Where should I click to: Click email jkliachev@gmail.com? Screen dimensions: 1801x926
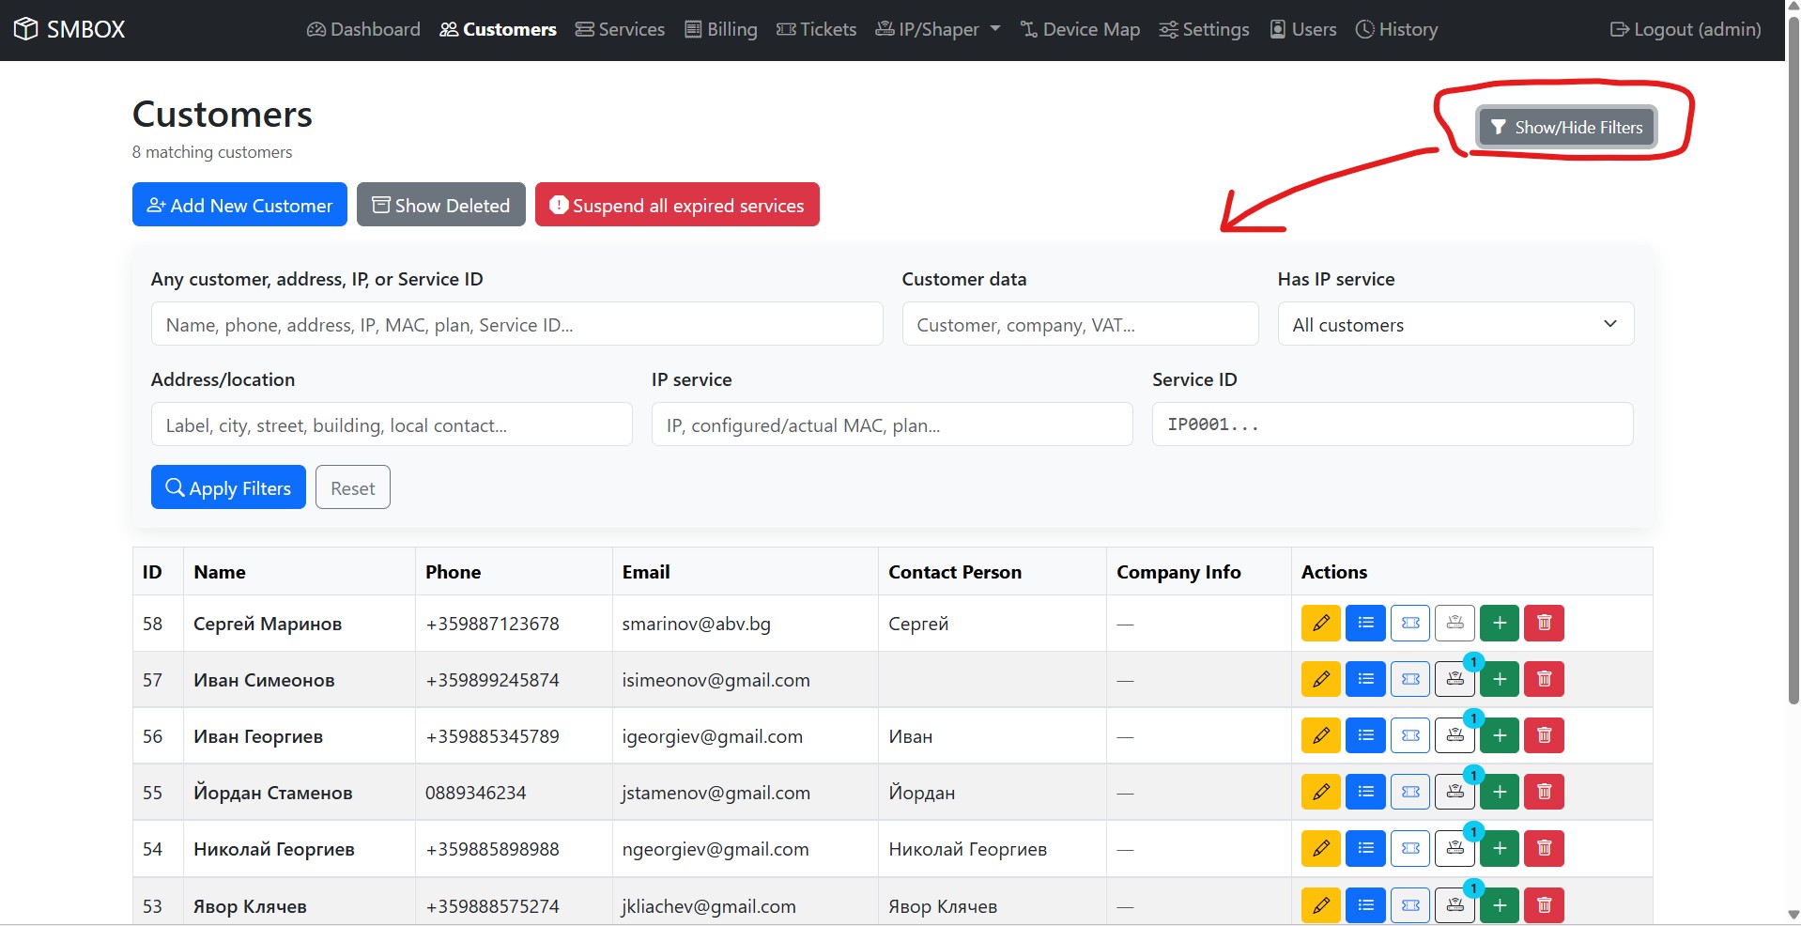point(709,906)
